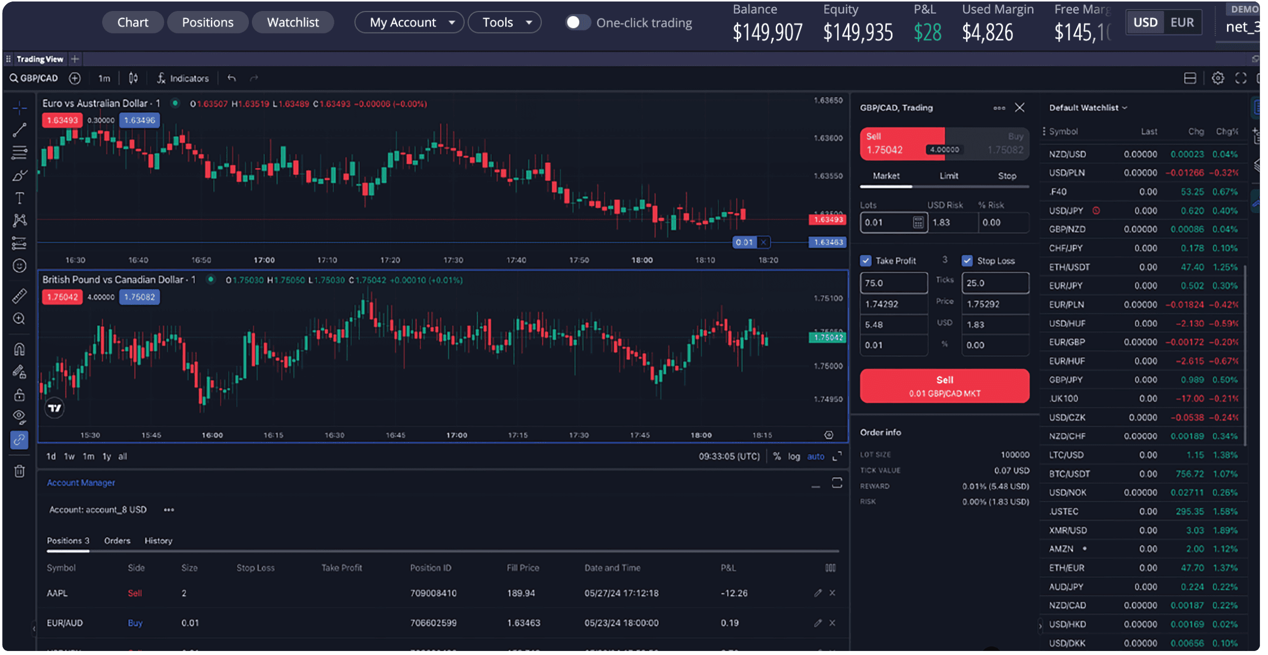Click the undo arrow in chart toolbar
Viewport: 1268px width, 655px height.
(x=231, y=78)
